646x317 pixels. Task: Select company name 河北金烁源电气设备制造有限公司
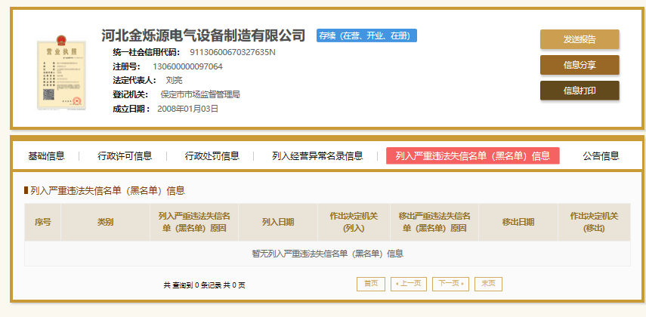203,35
